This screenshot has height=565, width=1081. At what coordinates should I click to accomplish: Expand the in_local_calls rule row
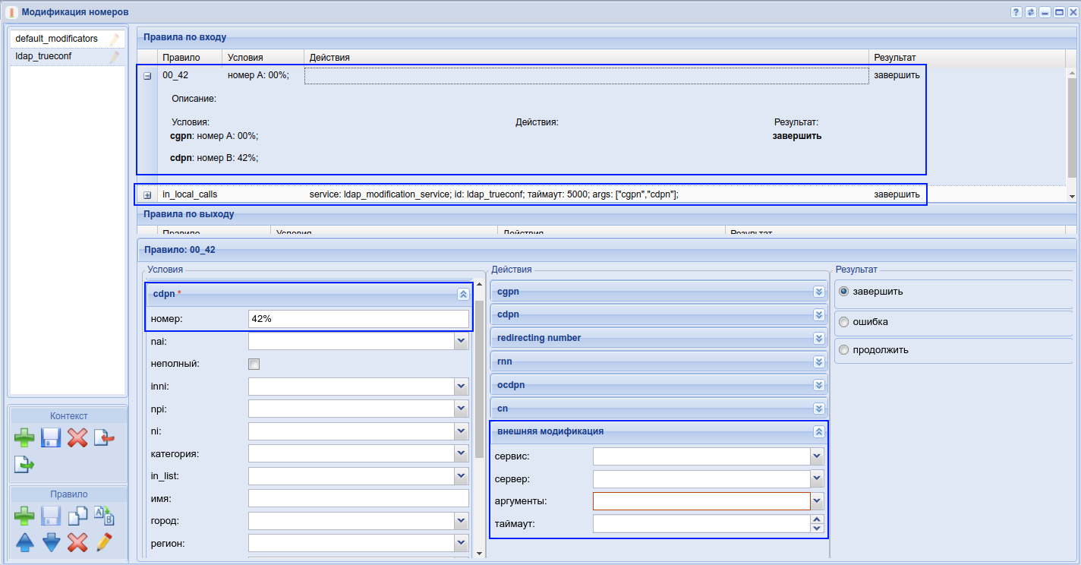147,195
